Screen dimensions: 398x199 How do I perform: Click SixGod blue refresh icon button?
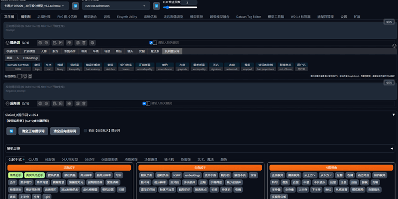pos(11,131)
